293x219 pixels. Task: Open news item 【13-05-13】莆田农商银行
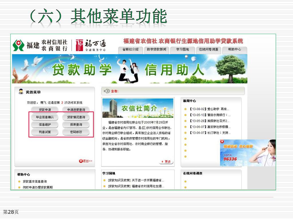(x=210, y=115)
